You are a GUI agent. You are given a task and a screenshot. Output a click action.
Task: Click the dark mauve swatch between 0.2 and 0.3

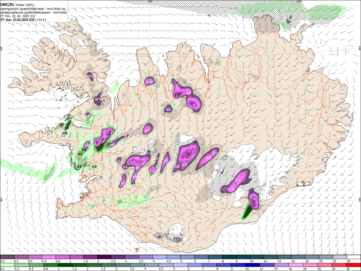pyautogui.click(x=7, y=257)
